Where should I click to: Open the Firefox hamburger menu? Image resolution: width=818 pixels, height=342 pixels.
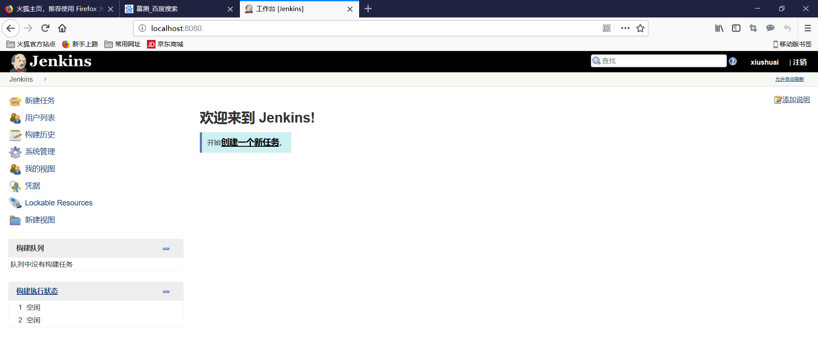point(807,28)
